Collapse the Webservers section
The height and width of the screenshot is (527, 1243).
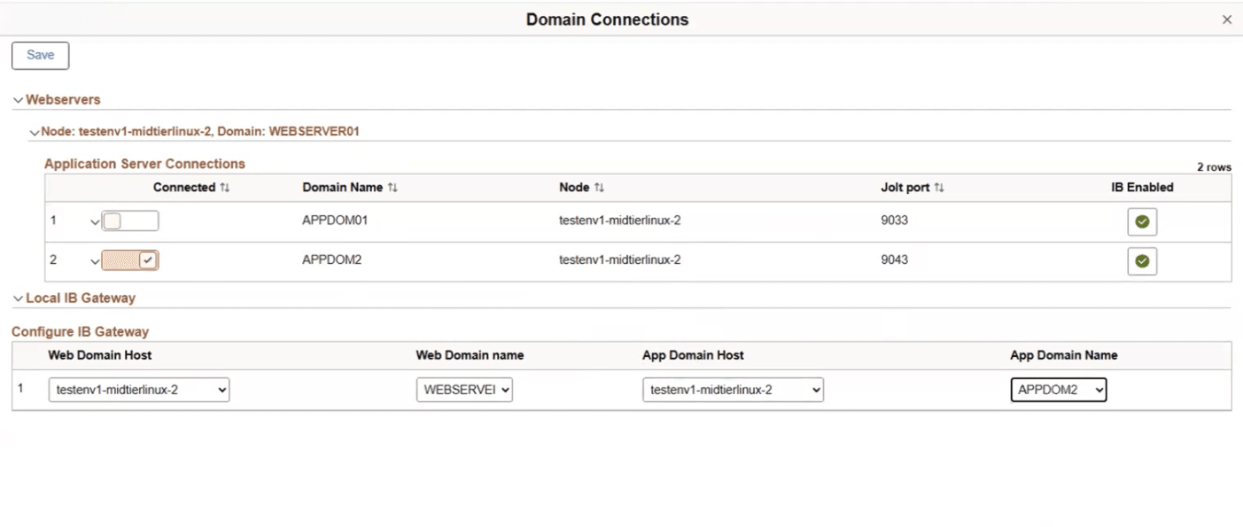pyautogui.click(x=18, y=99)
